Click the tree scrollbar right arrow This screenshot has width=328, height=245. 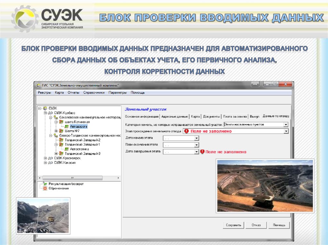click(x=119, y=178)
